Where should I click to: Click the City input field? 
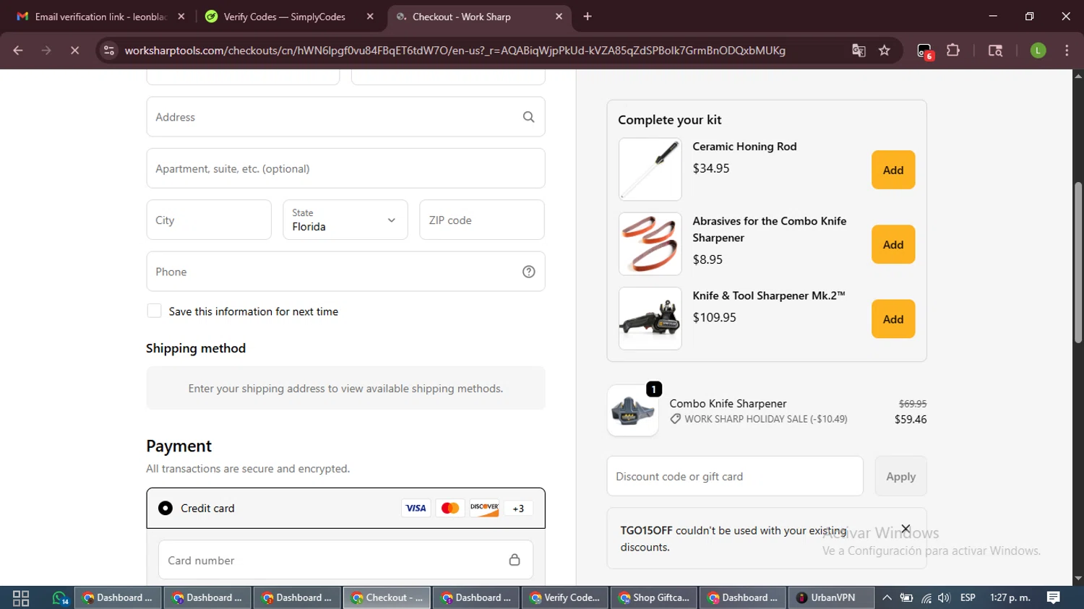tap(209, 220)
